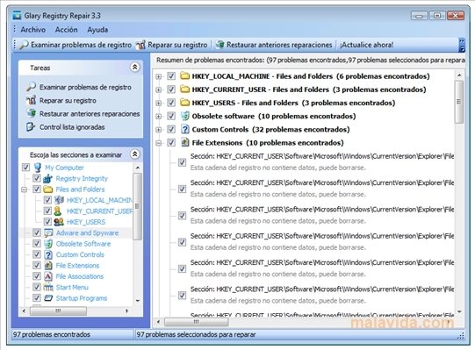Click Examinar problemas de registro toolbar label
This screenshot has height=350, width=475.
point(81,45)
